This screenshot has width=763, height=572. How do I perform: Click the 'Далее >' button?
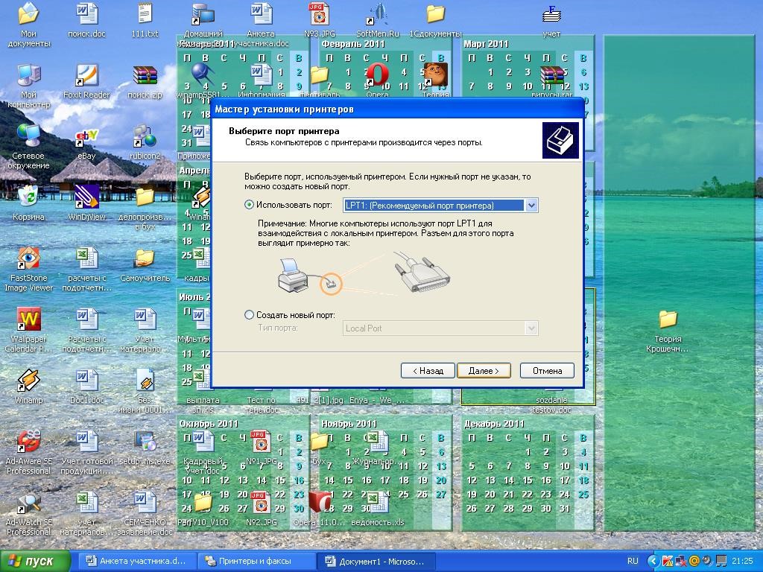483,370
